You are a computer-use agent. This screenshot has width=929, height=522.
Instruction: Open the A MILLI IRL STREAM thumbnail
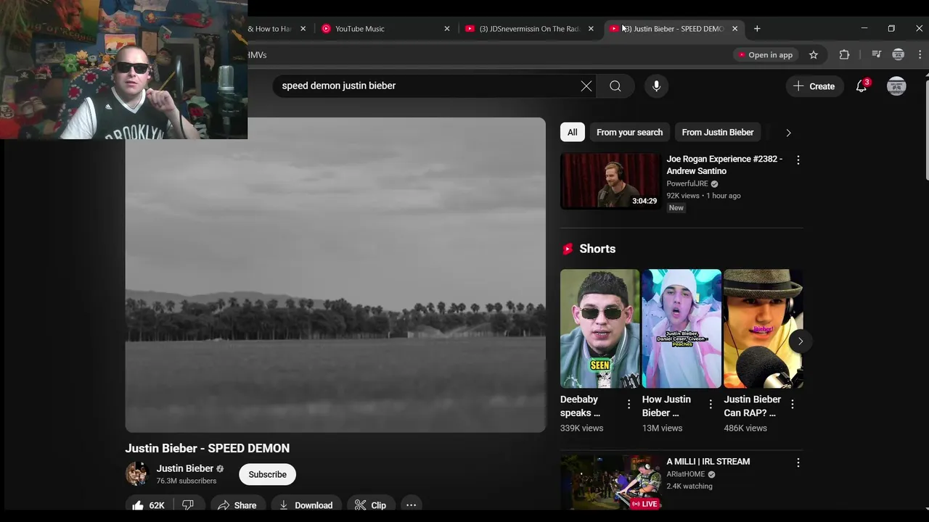(x=610, y=483)
